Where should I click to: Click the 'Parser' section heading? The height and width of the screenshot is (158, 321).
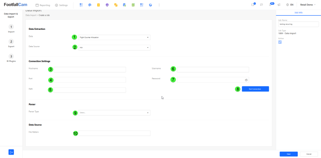(x=32, y=104)
